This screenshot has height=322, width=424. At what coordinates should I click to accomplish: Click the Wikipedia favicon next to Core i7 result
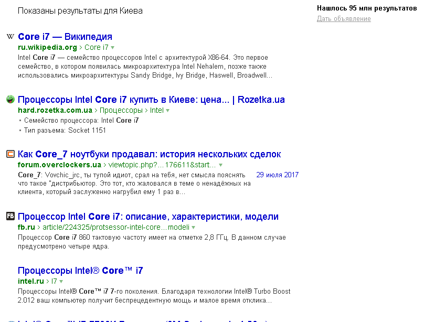10,37
